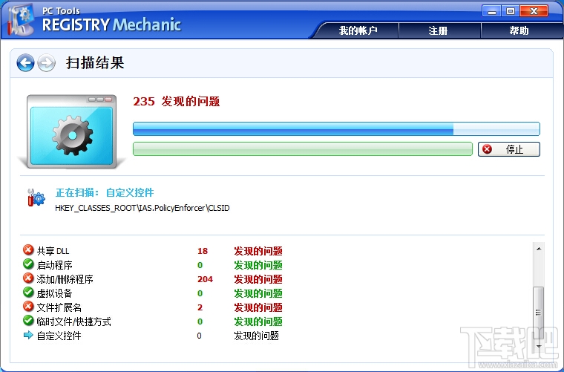
Task: Open the 帮助 tab
Action: (519, 30)
